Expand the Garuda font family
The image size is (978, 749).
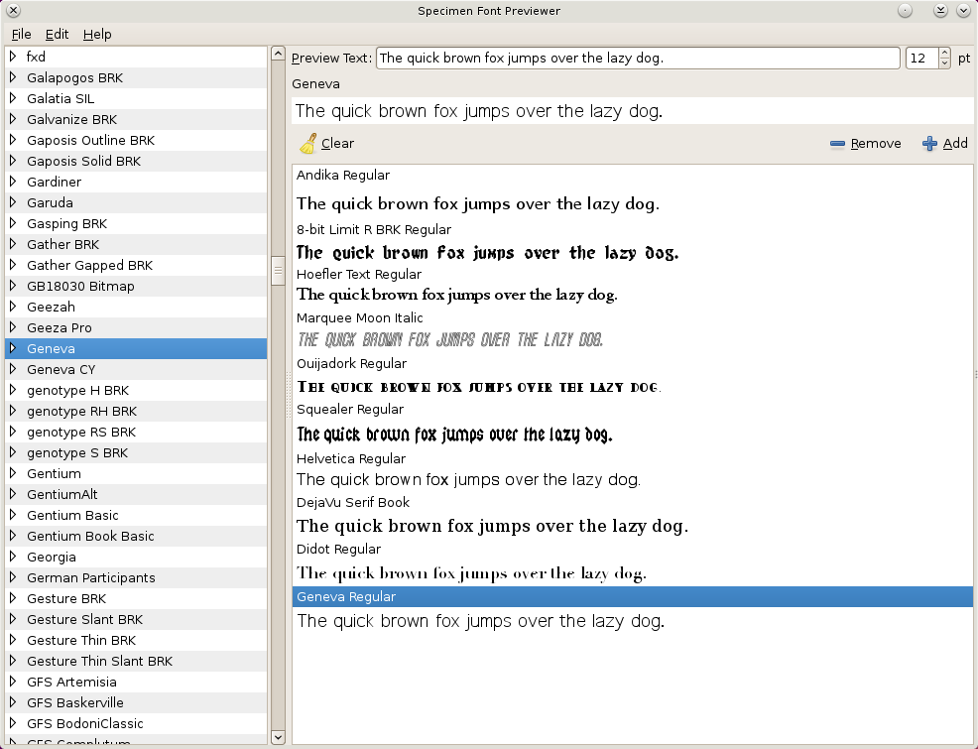tap(13, 202)
